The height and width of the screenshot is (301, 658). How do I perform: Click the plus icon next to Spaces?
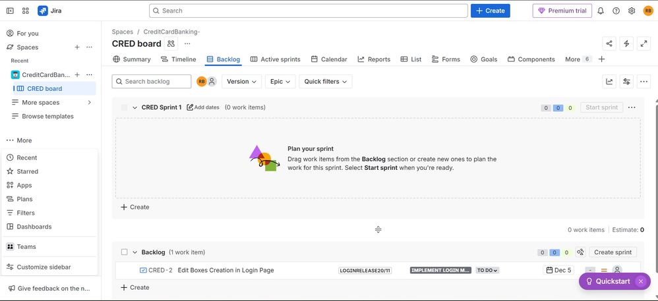click(x=77, y=47)
